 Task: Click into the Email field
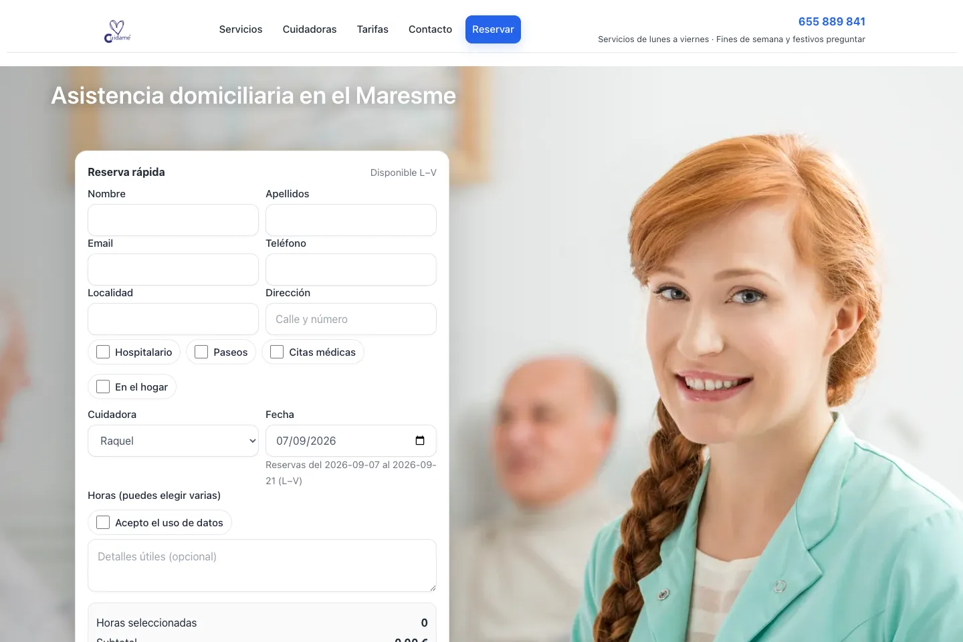173,270
